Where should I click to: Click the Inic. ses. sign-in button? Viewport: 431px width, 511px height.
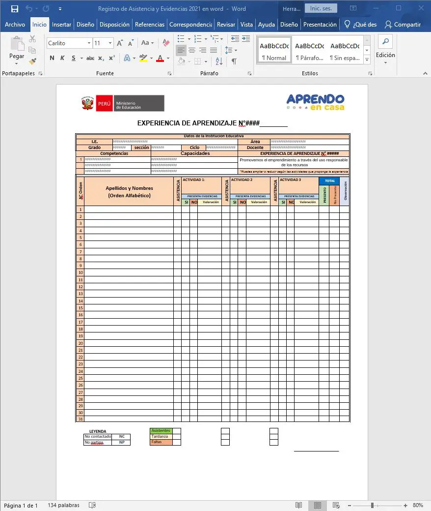(321, 8)
